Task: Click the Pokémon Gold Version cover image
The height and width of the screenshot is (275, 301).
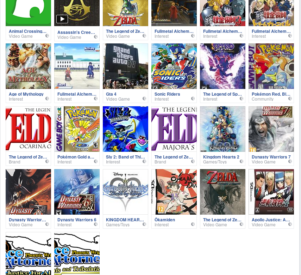Action: click(x=77, y=129)
